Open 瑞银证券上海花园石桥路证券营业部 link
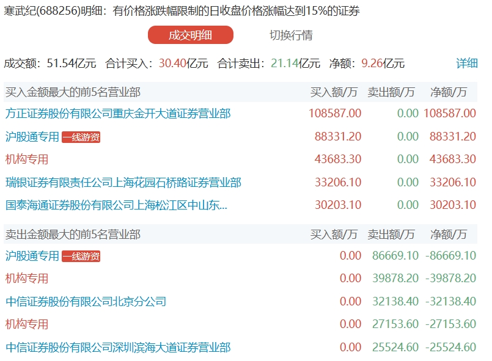The image size is (492, 361). coord(123,183)
